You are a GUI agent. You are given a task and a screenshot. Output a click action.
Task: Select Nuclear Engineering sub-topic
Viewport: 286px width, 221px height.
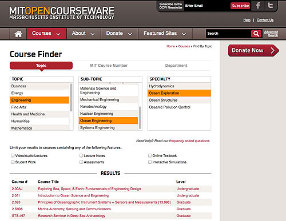pyautogui.click(x=108, y=114)
